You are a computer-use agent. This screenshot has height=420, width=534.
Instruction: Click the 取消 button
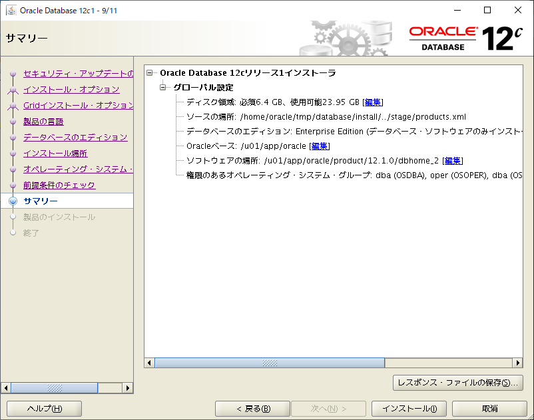490,409
